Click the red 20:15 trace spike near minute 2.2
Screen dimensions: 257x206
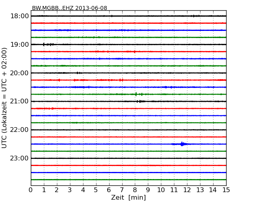pyautogui.click(x=59, y=80)
